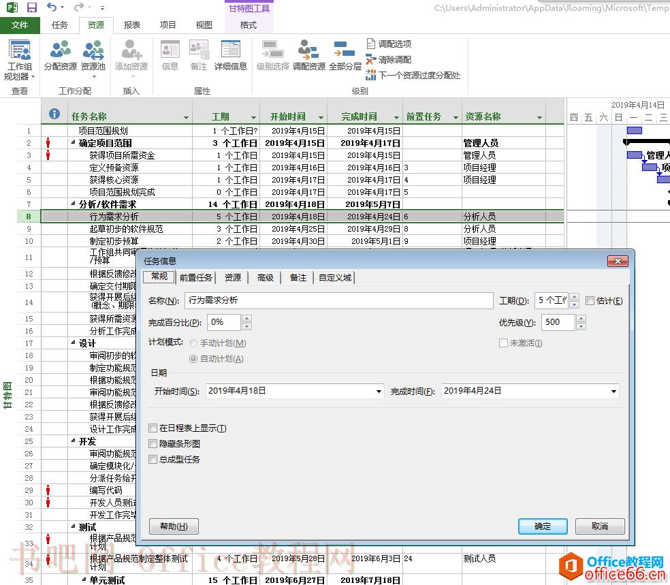Switch to the 视图 ribbon tab
The width and height of the screenshot is (670, 585).
pos(204,25)
